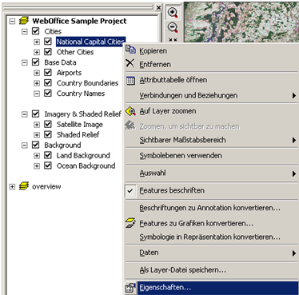This screenshot has width=299, height=295.
Task: Click the overview data frame icon
Action: tap(24, 186)
